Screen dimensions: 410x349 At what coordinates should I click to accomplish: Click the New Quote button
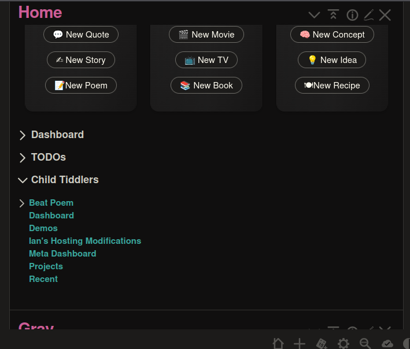coord(81,35)
